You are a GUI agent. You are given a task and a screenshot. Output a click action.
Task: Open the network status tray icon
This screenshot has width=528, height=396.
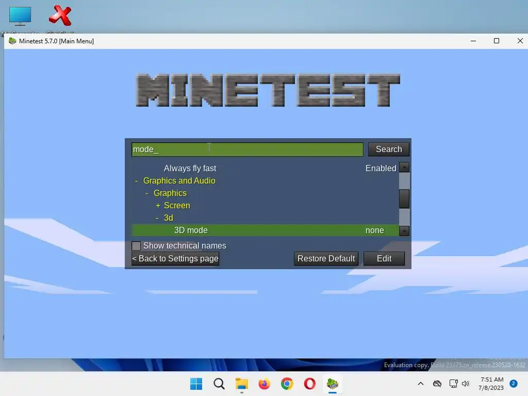(x=453, y=384)
